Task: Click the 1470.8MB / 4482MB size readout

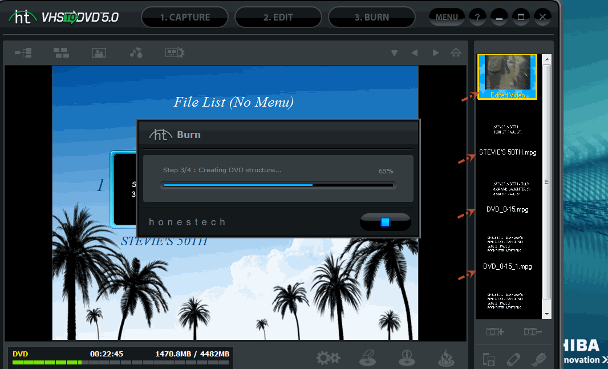Action: click(x=192, y=354)
